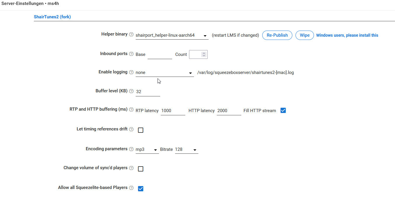Click help icon next to Buffer level (KB)
395x198 pixels.
[x=131, y=91]
